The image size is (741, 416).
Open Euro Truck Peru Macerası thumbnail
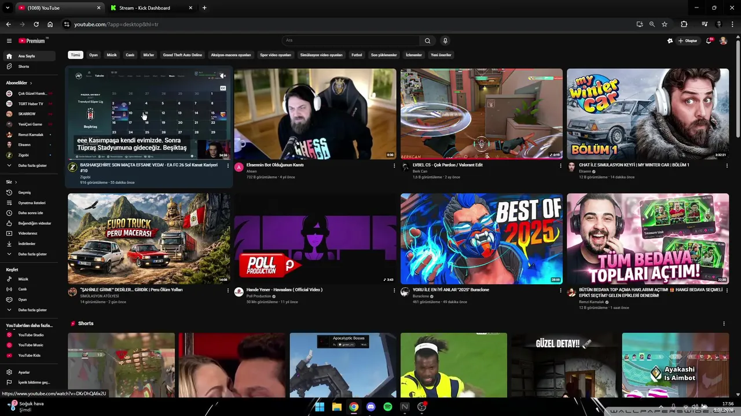pos(149,239)
